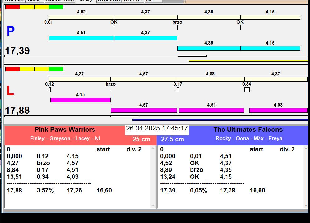Viewport: 310px width, 223px height.
Task: Click the red start light in lane L
Action: point(12,69)
